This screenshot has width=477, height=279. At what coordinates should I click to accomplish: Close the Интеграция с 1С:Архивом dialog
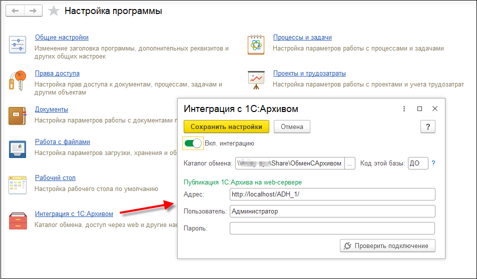pyautogui.click(x=435, y=108)
